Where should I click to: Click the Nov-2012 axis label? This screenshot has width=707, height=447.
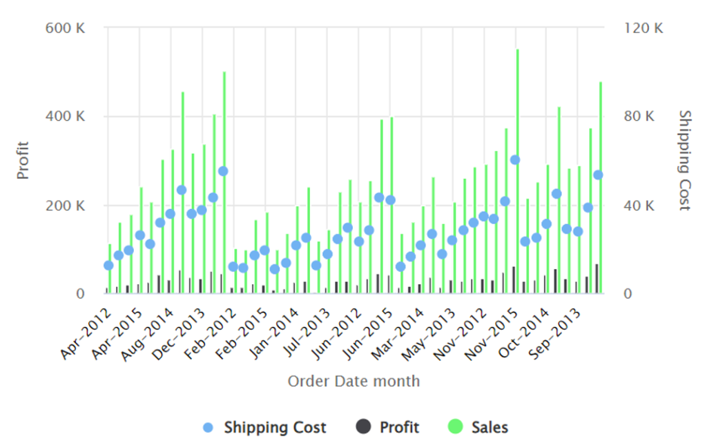pos(461,335)
